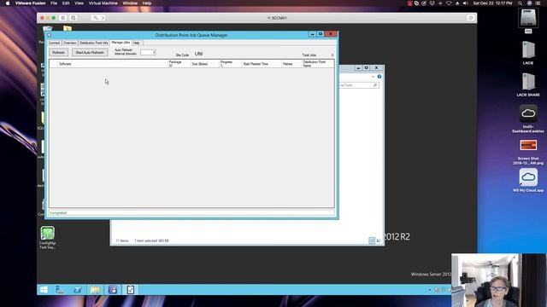
Task: Click the Start Auto Refresh button
Action: coord(90,53)
